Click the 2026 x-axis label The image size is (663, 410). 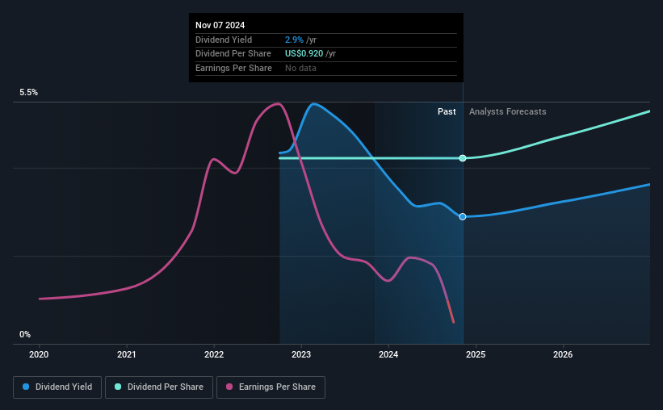coord(563,354)
